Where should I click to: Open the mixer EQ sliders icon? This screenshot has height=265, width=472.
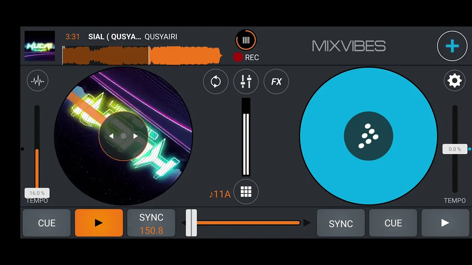pyautogui.click(x=246, y=81)
